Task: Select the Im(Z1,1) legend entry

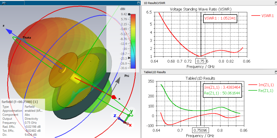Action: tap(261, 85)
